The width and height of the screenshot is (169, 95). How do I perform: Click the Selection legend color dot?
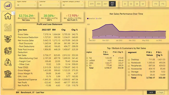(x=88, y=18)
